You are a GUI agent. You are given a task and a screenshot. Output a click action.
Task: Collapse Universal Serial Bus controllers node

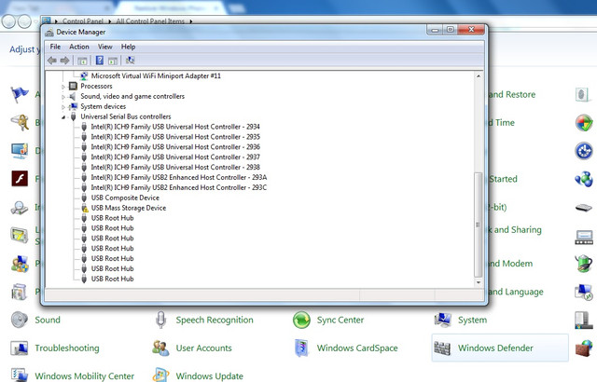[x=63, y=117]
